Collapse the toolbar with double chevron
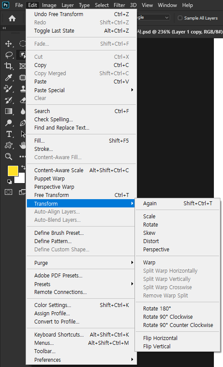223x367 pixels. [4, 28]
